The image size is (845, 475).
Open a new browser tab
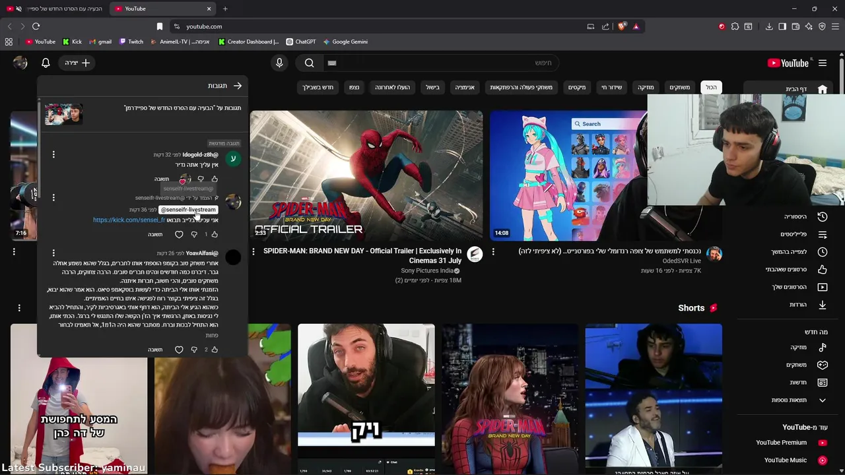225,9
